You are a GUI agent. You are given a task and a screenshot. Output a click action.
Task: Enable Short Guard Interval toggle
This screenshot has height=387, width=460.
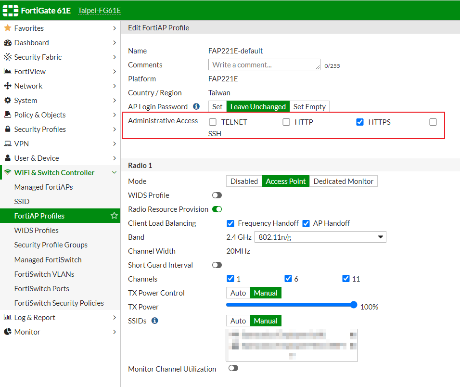(x=217, y=265)
